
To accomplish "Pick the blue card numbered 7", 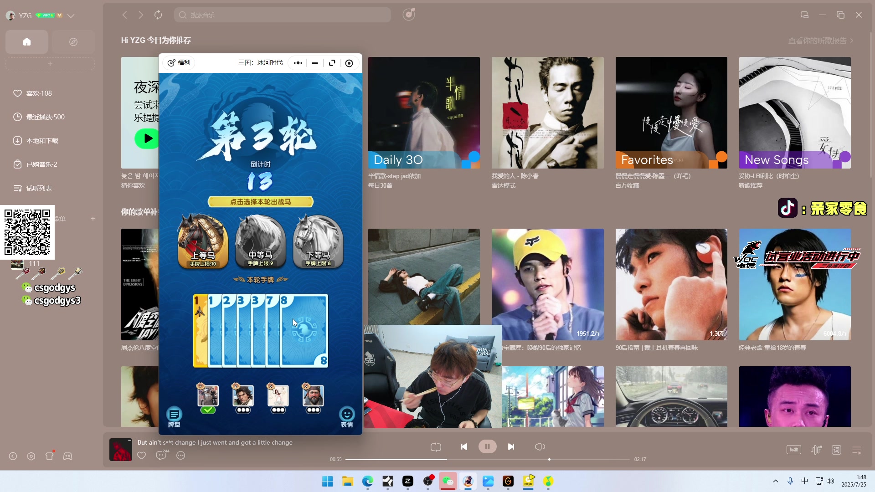I will 272,331.
